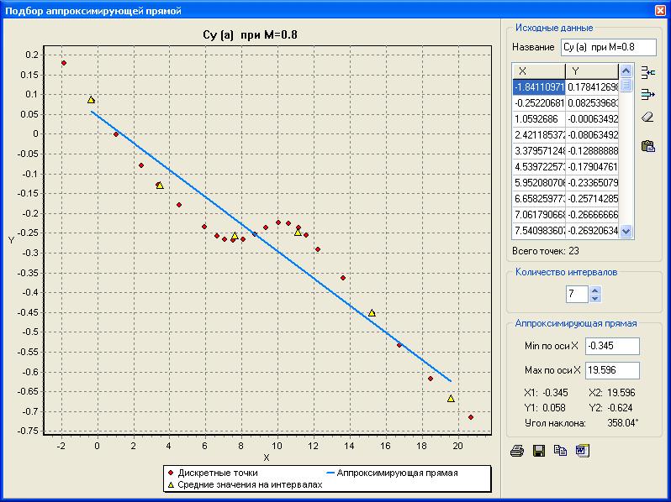Click the Всего точек: 23 label

tap(546, 251)
